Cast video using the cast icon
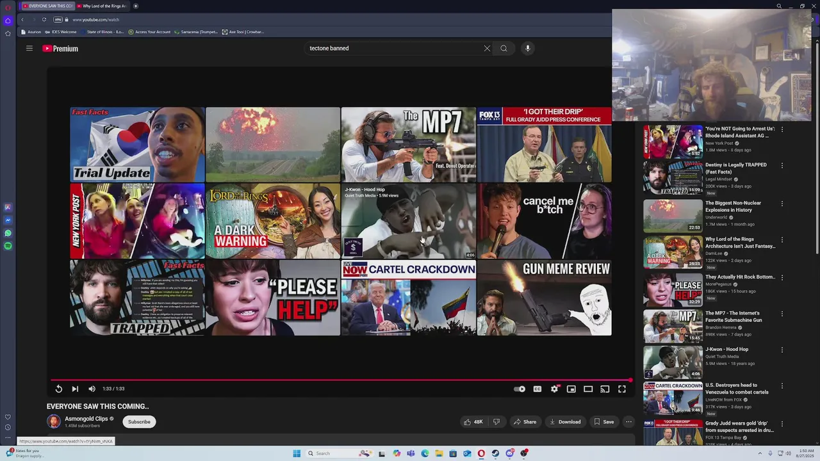 click(605, 389)
